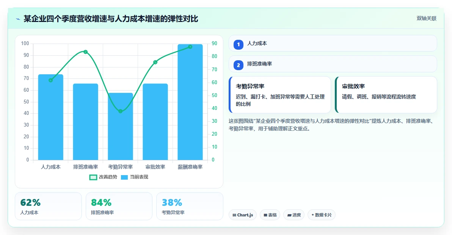
Task: Select list item 2 排班准确率
Action: tap(333, 64)
